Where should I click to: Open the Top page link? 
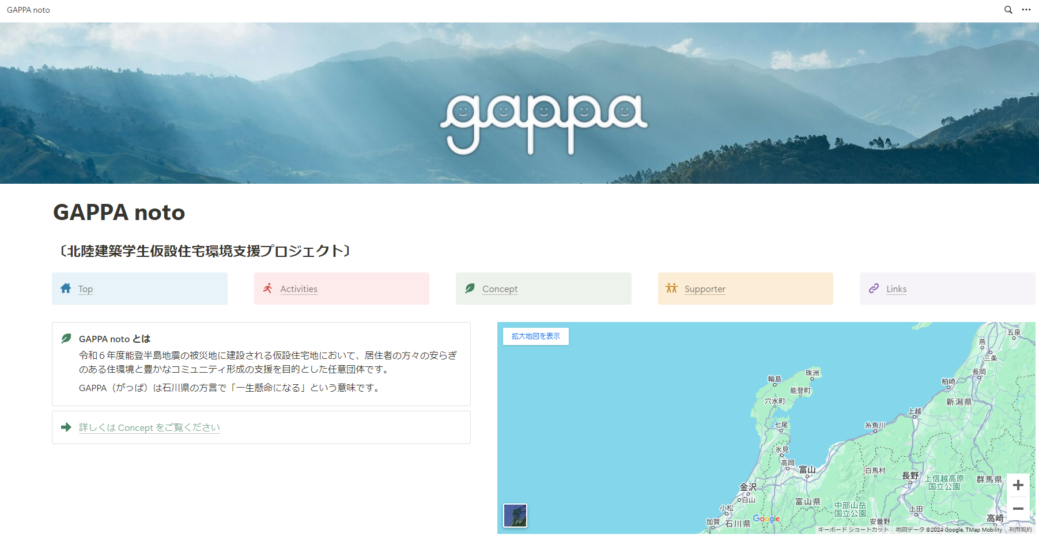[85, 289]
